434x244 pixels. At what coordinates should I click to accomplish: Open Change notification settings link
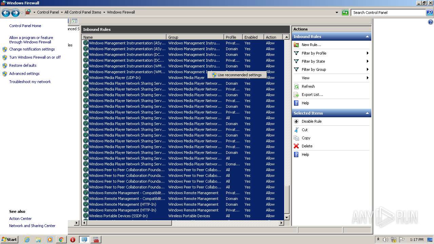[32, 49]
